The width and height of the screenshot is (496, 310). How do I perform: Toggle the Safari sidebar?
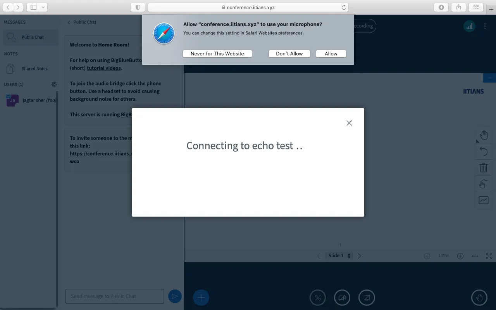tap(33, 7)
